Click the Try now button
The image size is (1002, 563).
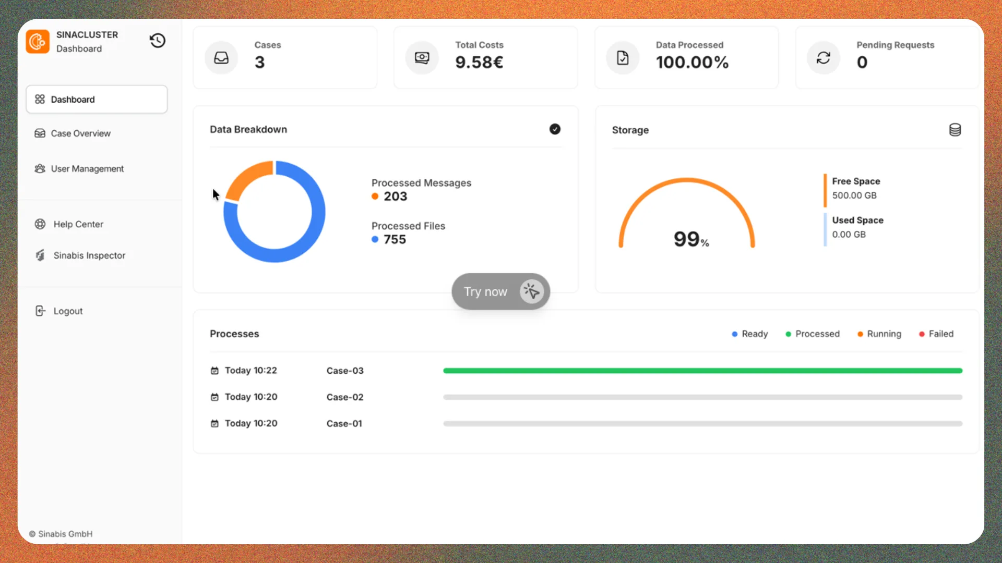pos(500,291)
